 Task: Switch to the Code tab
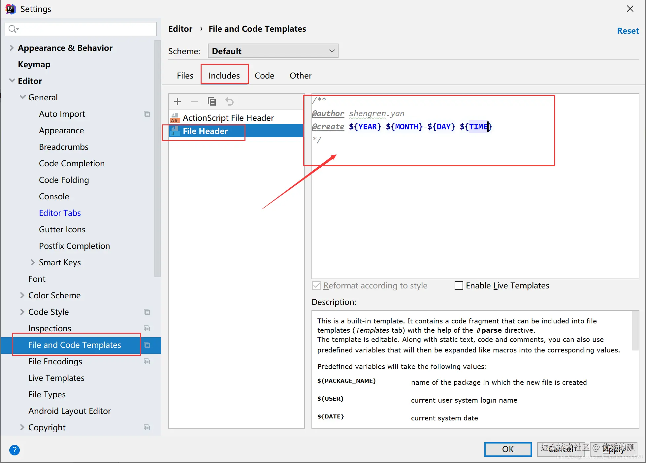pos(264,76)
